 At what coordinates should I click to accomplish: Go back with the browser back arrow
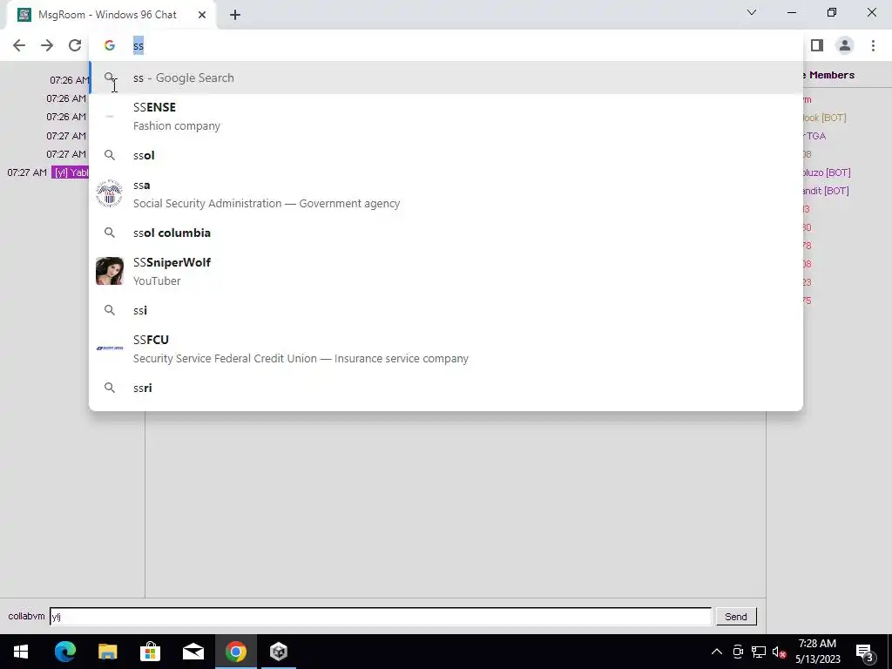point(19,45)
